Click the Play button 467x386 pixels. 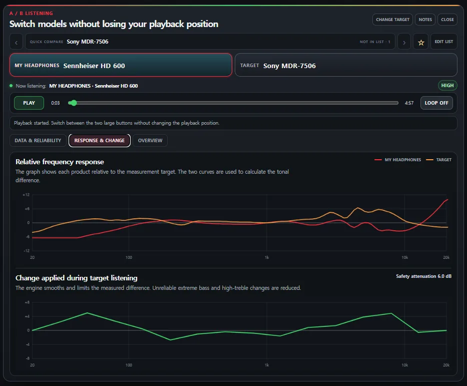pos(29,103)
